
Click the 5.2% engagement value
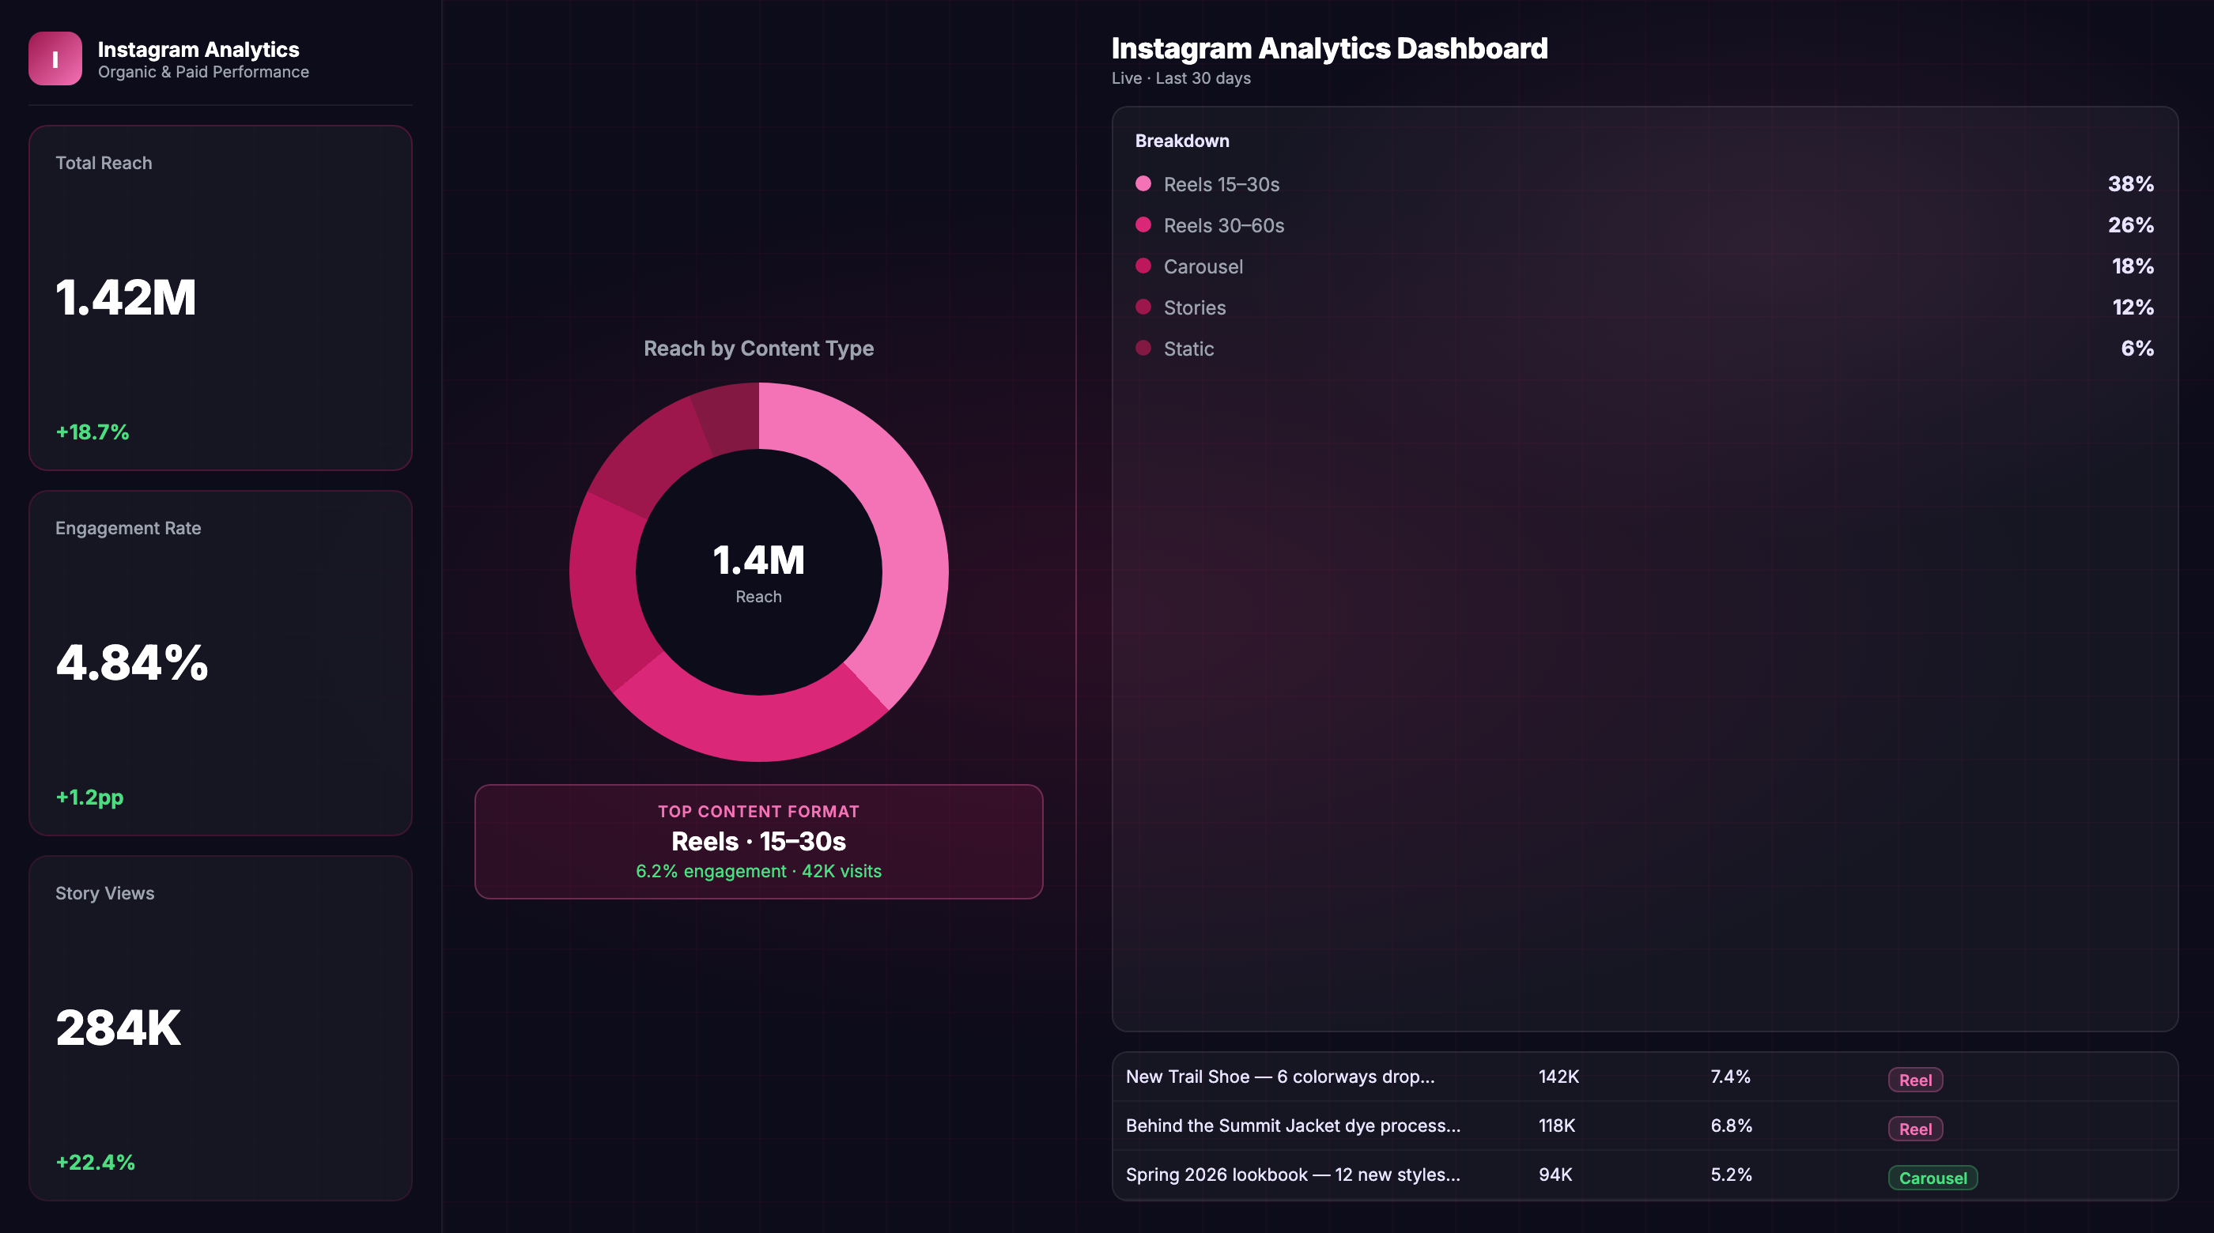(1731, 1175)
